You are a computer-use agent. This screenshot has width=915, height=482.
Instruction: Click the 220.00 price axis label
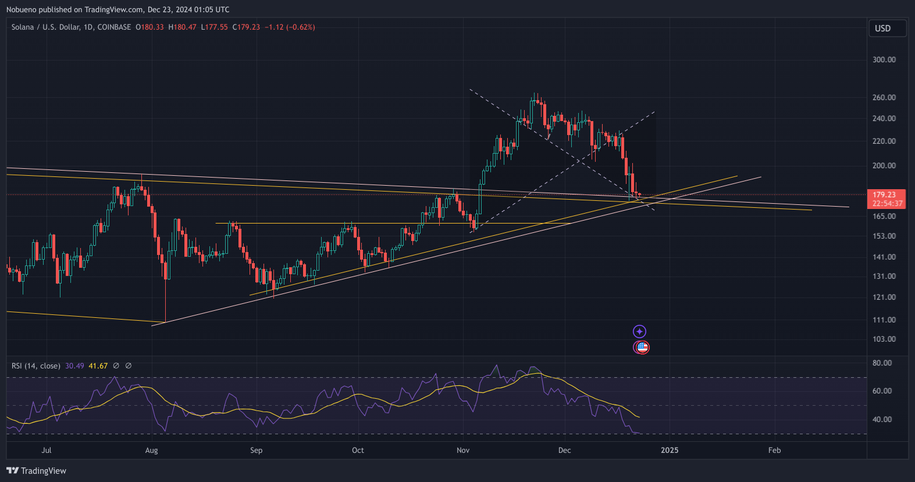pos(884,141)
